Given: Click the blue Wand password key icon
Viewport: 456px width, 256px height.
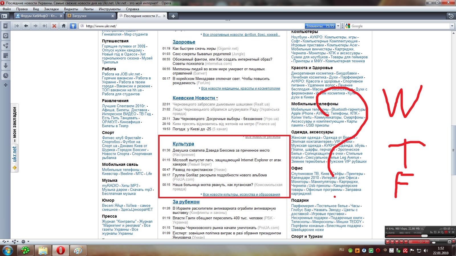Looking at the screenshot, I should (x=73, y=26).
